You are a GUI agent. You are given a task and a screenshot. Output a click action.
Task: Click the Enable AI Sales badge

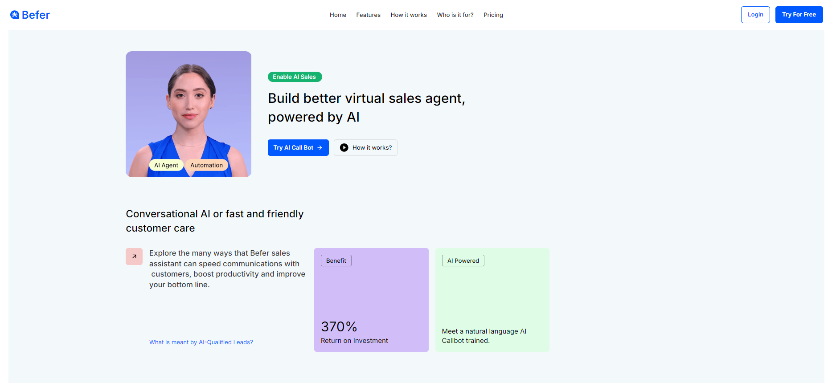[295, 77]
